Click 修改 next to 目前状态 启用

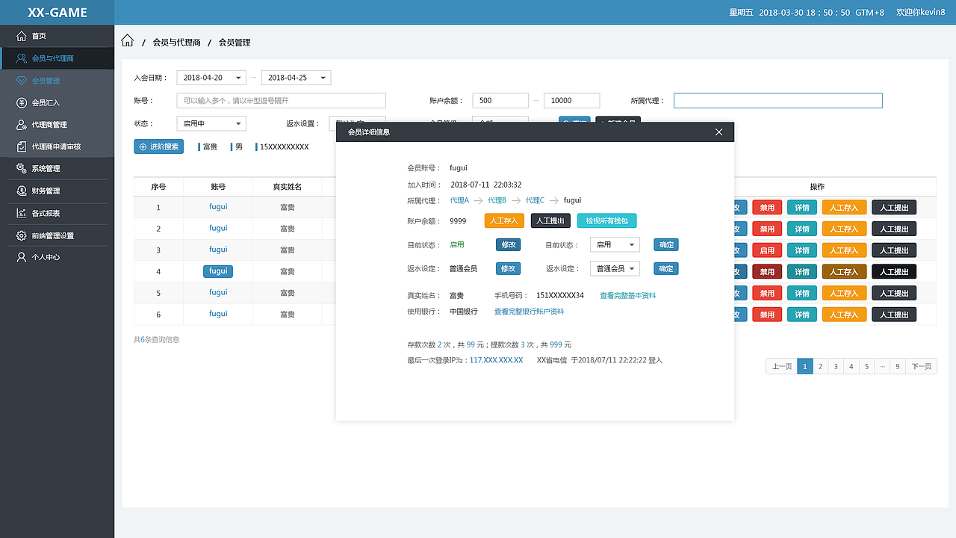point(508,244)
